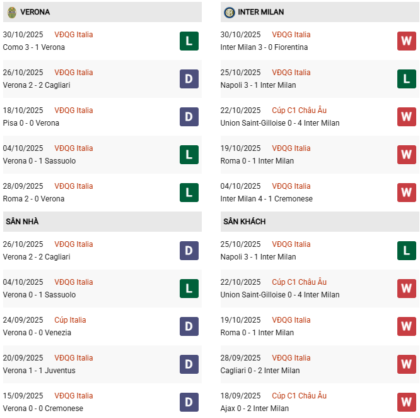The width and height of the screenshot is (420, 418).
Task: Click the Verona club crest icon
Action: click(11, 12)
